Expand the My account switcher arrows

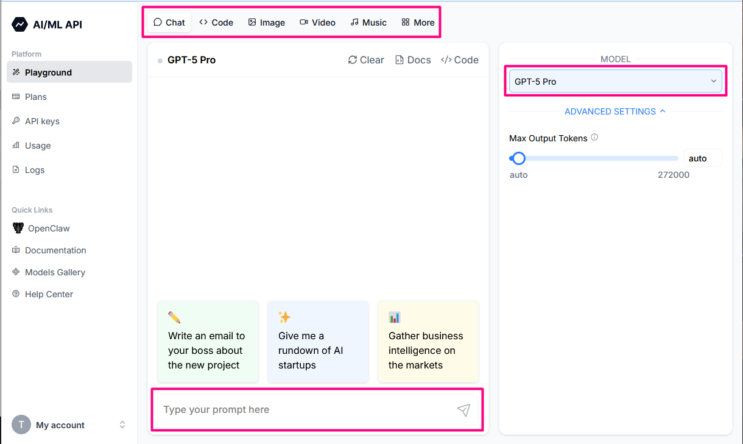click(x=122, y=425)
